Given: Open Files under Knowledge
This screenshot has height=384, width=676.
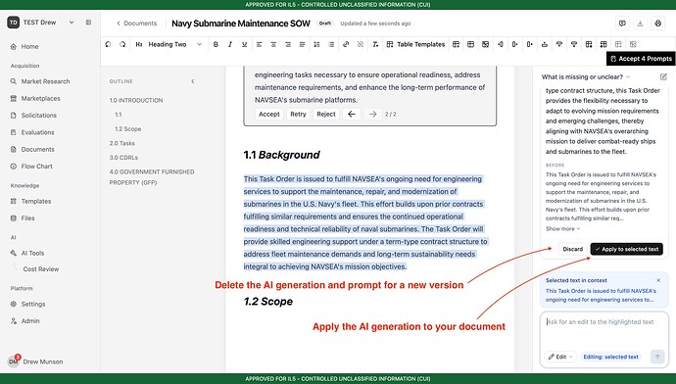Looking at the screenshot, I should pyautogui.click(x=27, y=218).
